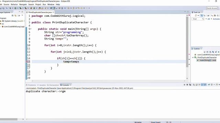
Task: Toggle Mark Occurrences in the toolbar
Action: pos(54,8)
